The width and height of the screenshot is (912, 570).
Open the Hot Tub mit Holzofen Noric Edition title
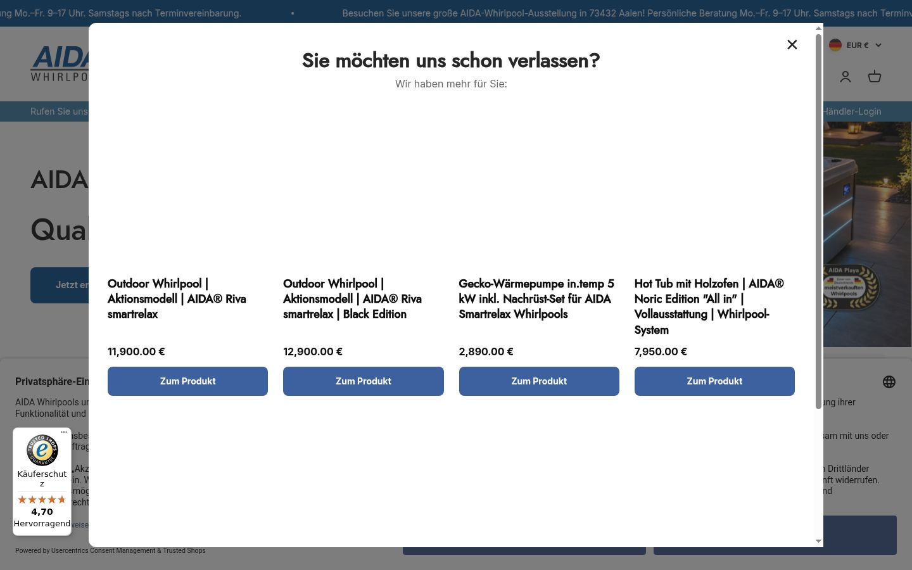click(x=709, y=307)
